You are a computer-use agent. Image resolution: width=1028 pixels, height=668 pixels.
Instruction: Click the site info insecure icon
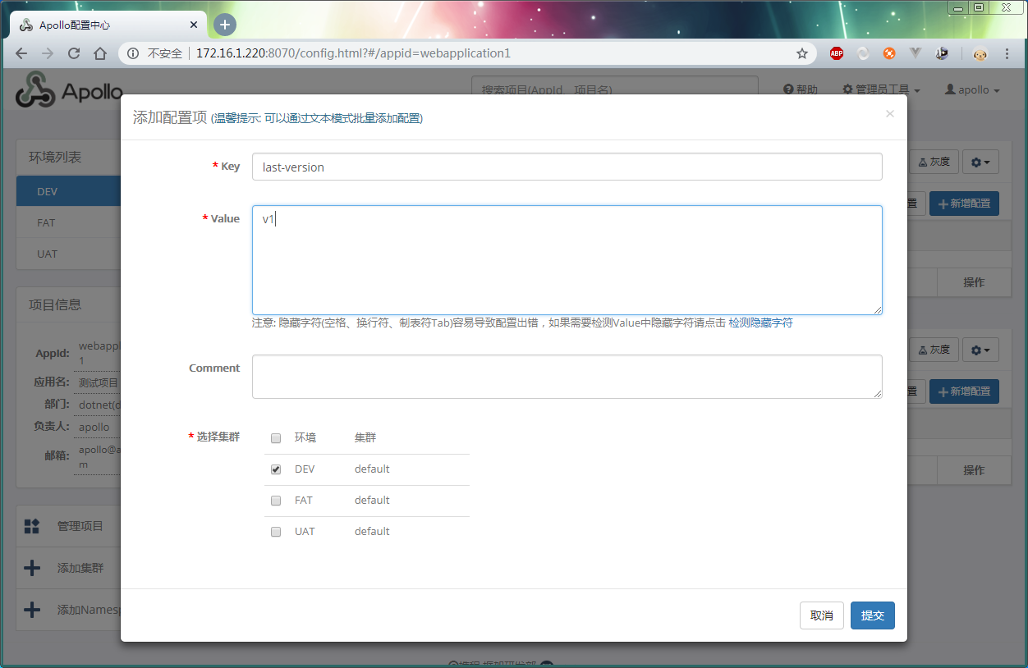coord(133,53)
